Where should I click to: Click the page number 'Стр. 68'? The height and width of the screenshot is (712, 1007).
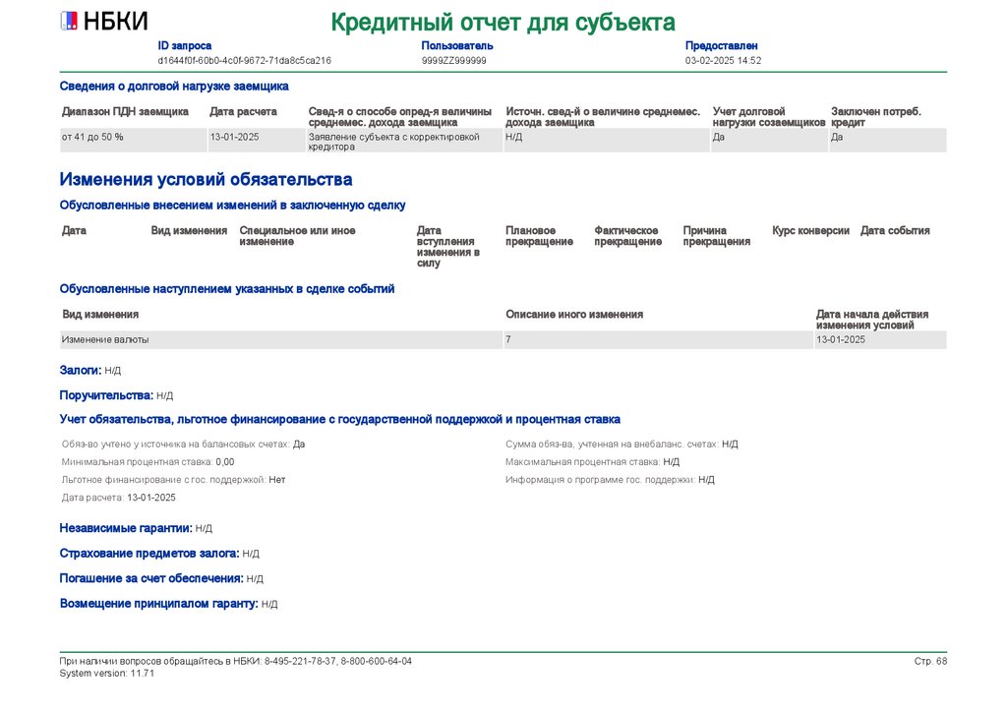(x=930, y=661)
